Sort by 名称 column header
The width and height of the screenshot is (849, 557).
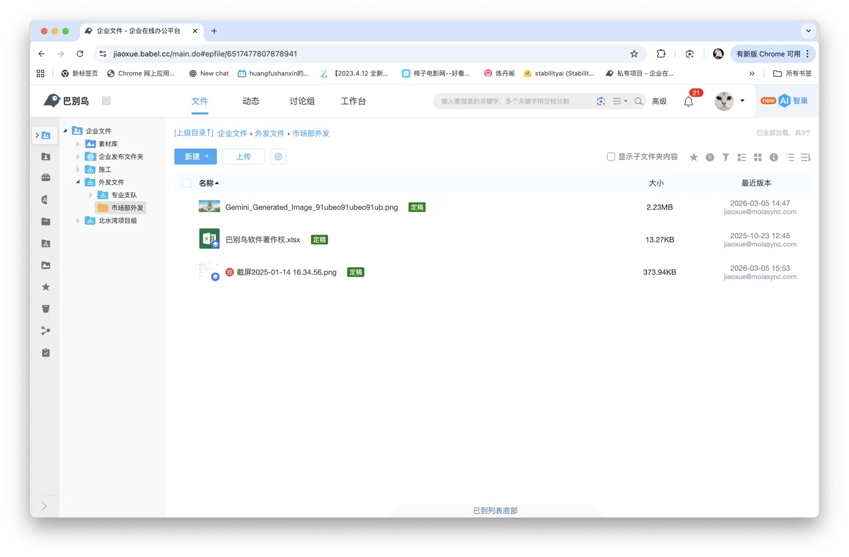coord(209,183)
